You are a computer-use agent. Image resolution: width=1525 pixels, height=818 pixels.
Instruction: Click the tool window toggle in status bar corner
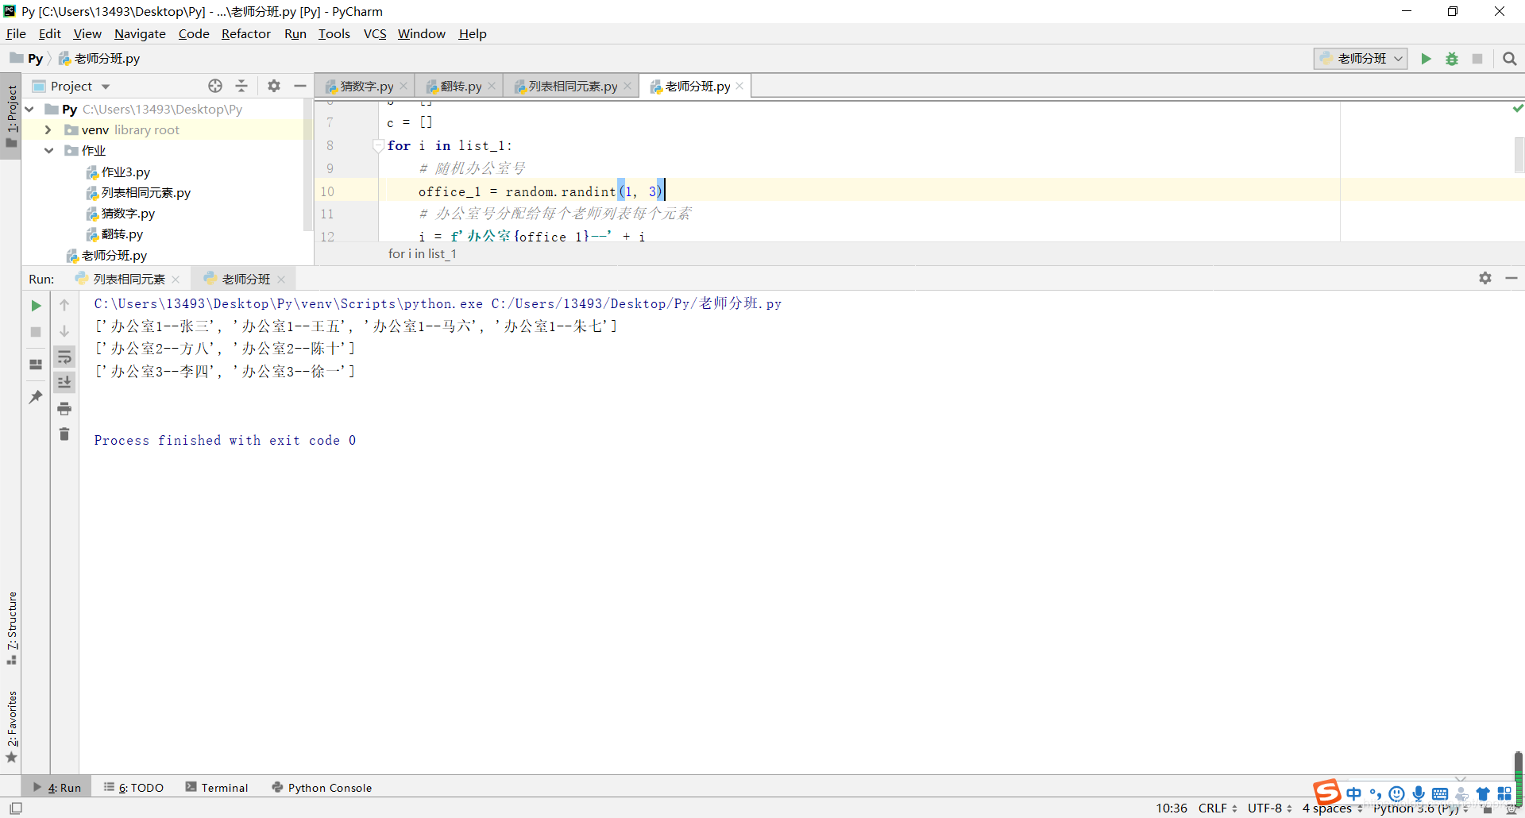coord(16,808)
